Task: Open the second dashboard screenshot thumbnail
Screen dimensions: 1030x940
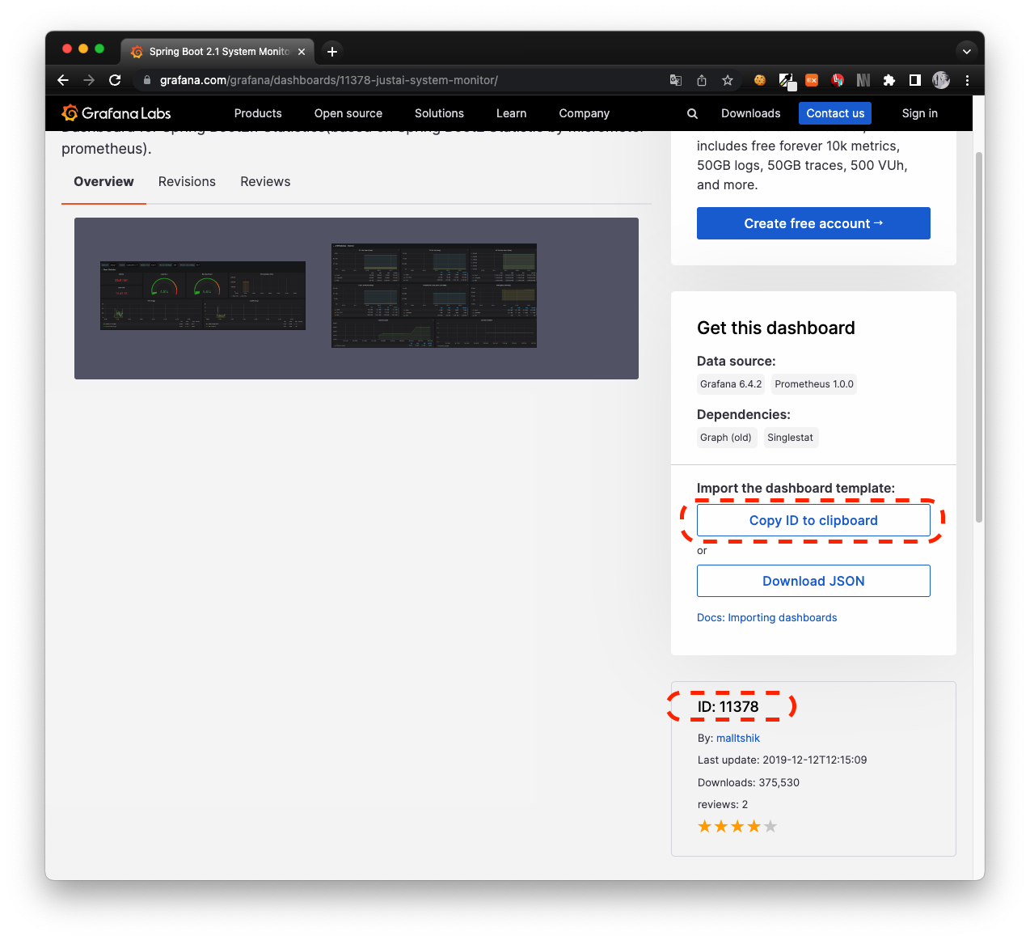Action: [434, 295]
